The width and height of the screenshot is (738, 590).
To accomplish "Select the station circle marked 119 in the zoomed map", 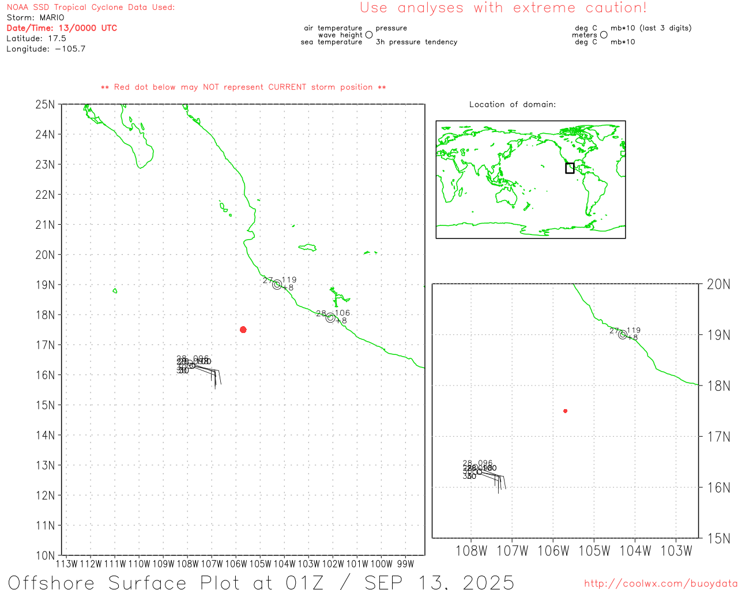I will pos(623,335).
